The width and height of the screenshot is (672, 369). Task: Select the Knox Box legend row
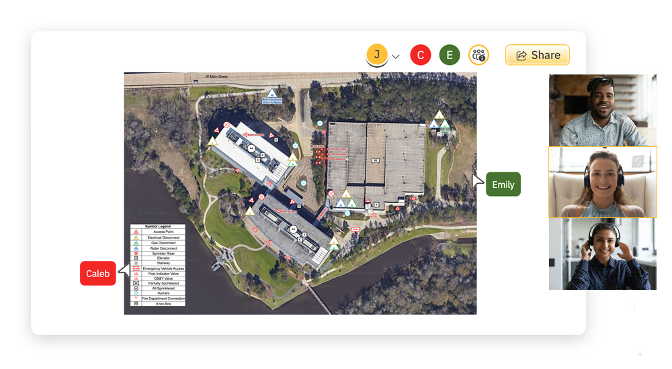pyautogui.click(x=158, y=303)
